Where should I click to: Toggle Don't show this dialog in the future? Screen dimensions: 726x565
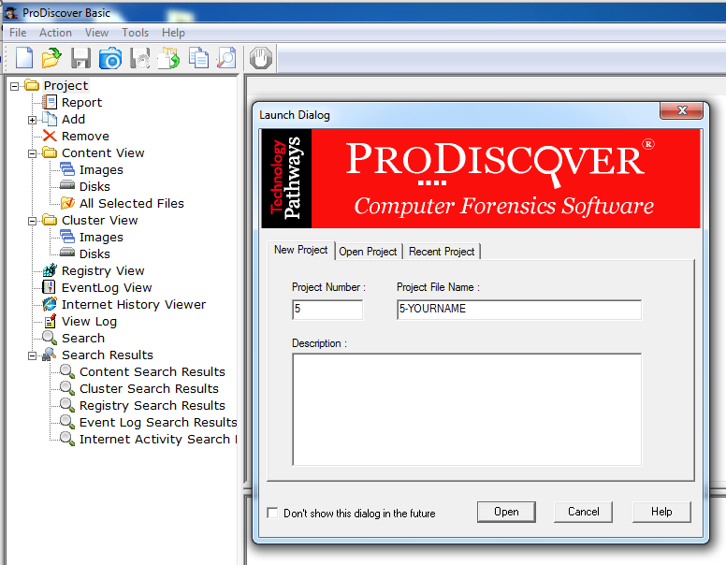272,513
